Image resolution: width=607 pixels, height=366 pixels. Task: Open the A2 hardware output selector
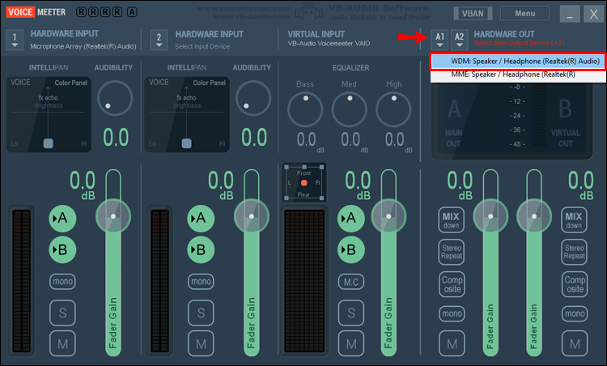(x=459, y=40)
